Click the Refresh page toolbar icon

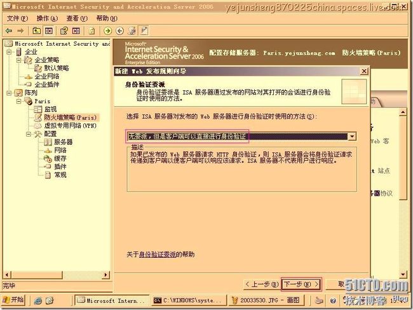click(x=91, y=31)
